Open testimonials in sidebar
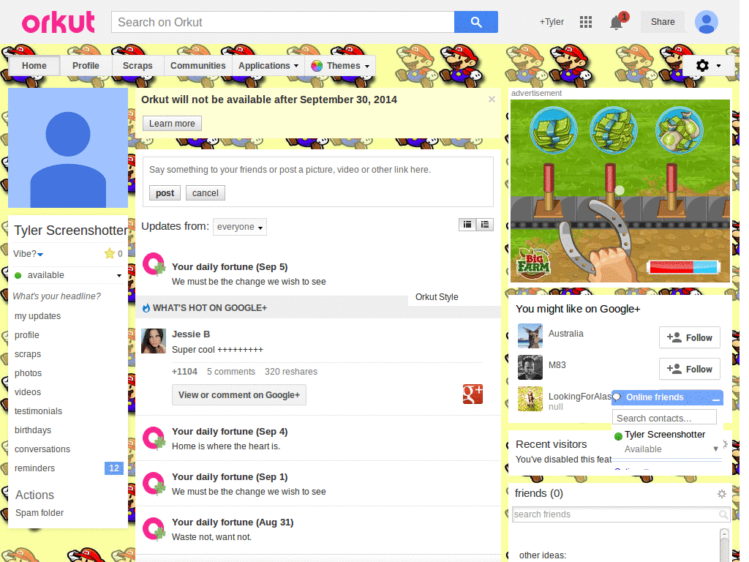 pos(38,411)
